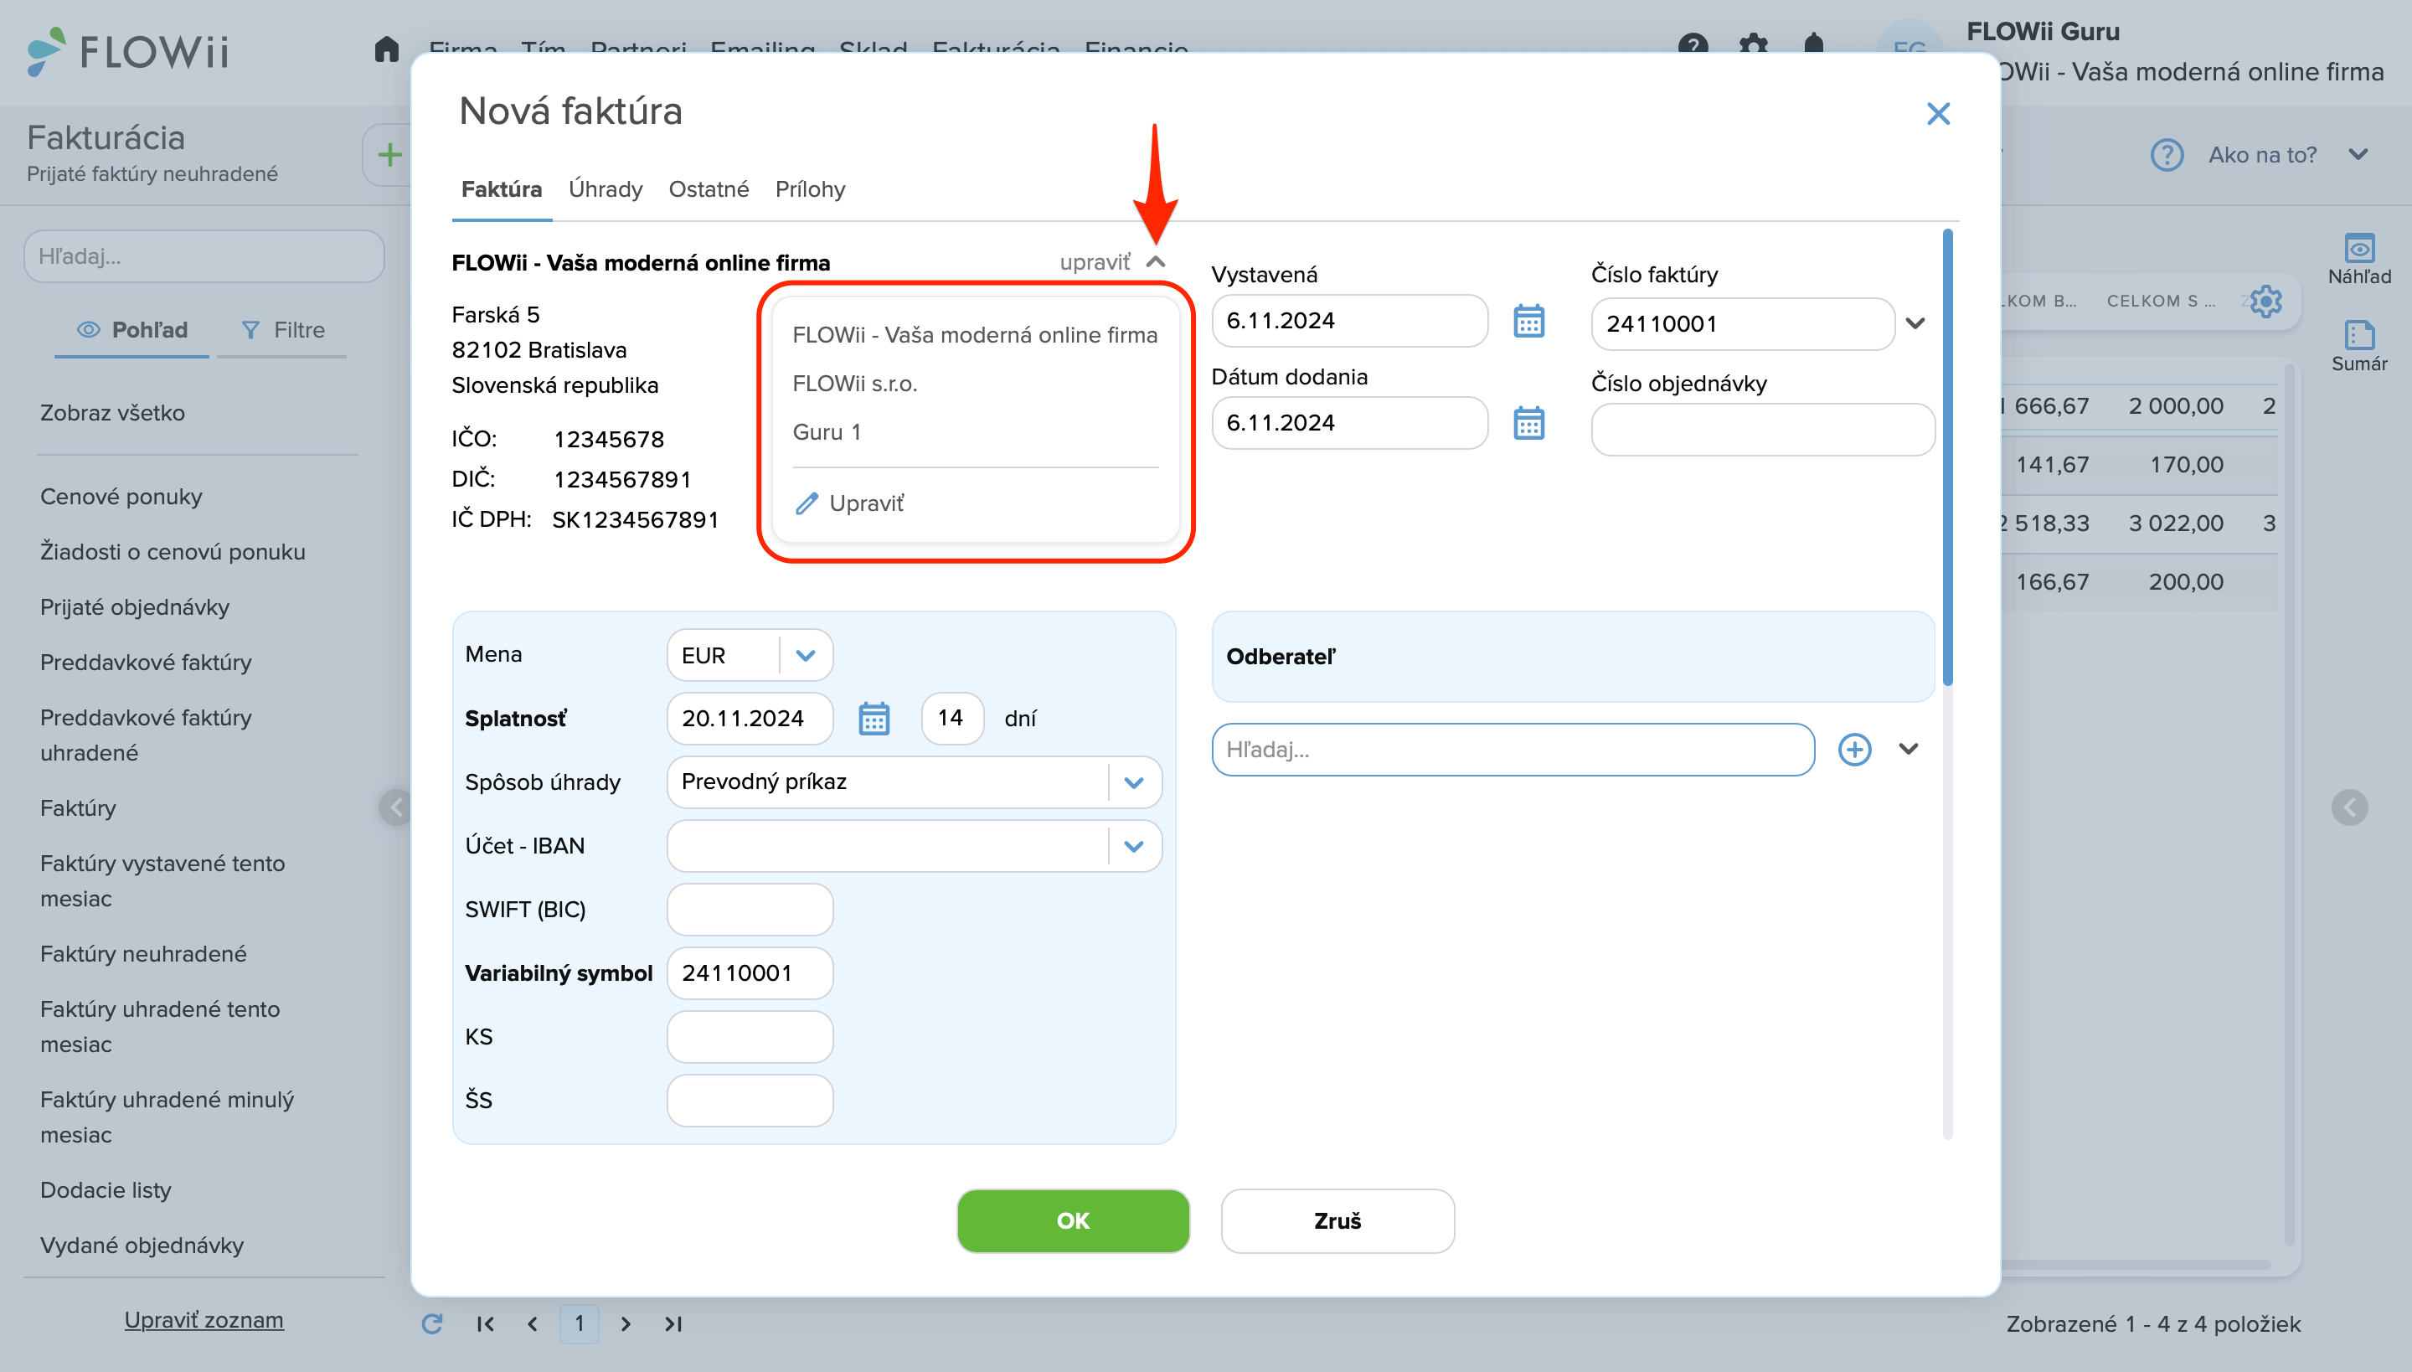The width and height of the screenshot is (2412, 1372).
Task: Collapse the company selector chevron
Action: [1156, 262]
